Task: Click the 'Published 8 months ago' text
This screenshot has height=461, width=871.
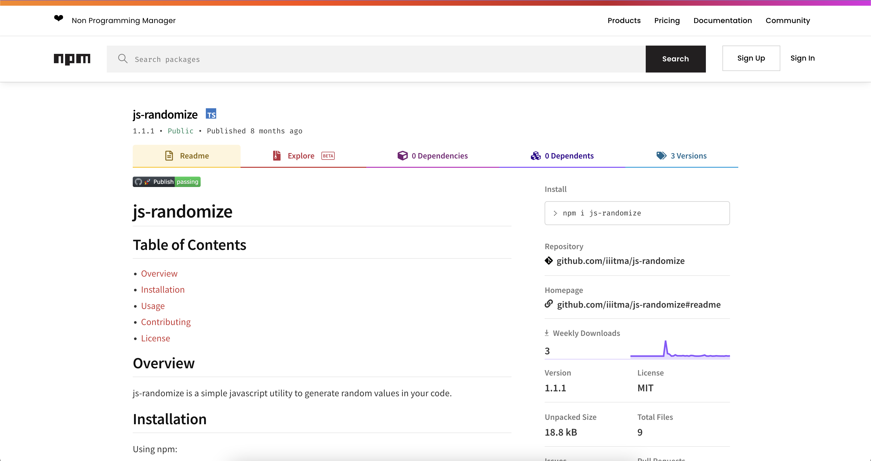Action: [255, 131]
